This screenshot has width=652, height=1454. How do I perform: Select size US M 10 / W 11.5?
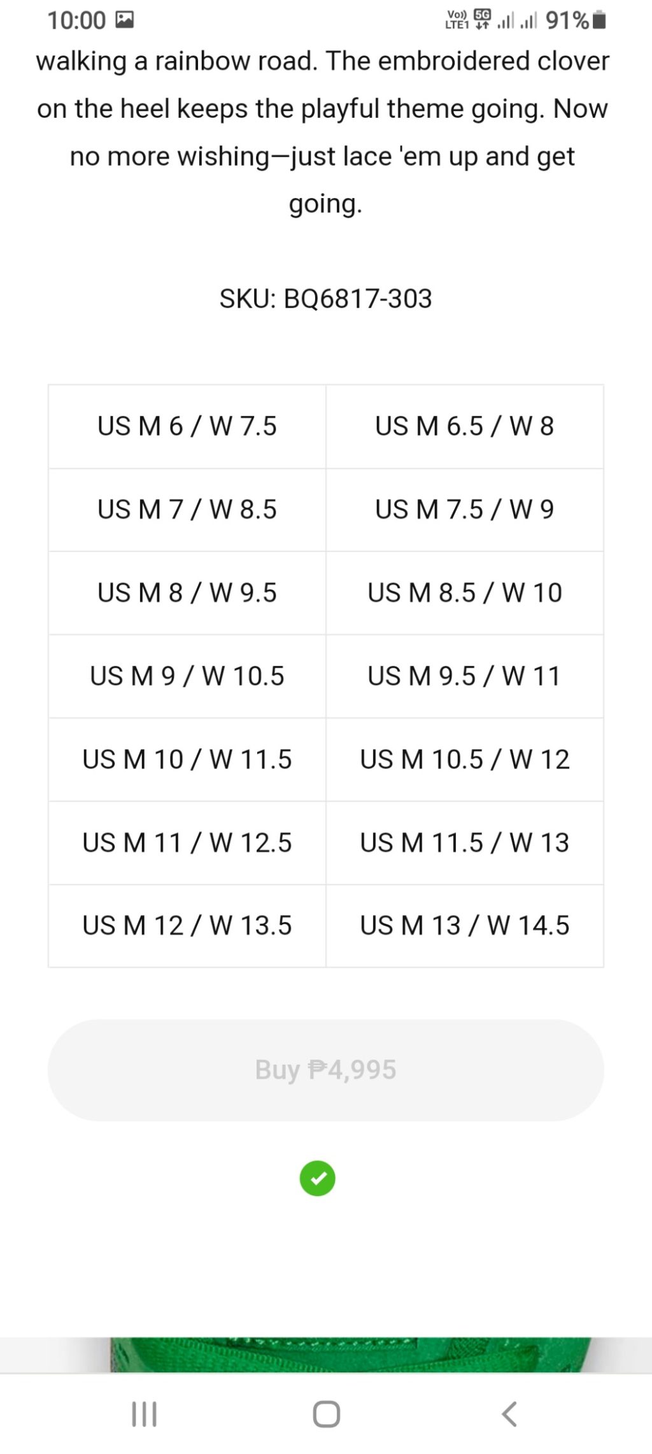pyautogui.click(x=187, y=759)
